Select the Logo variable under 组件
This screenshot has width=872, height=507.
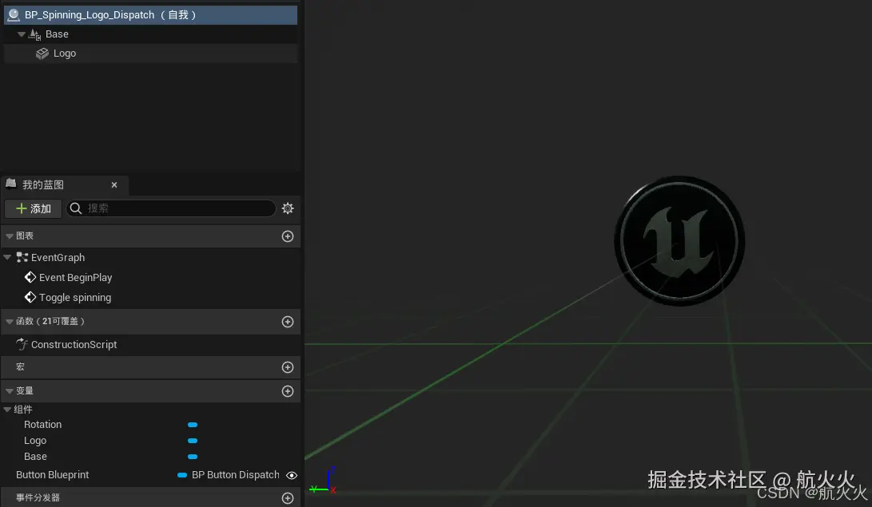(x=35, y=441)
